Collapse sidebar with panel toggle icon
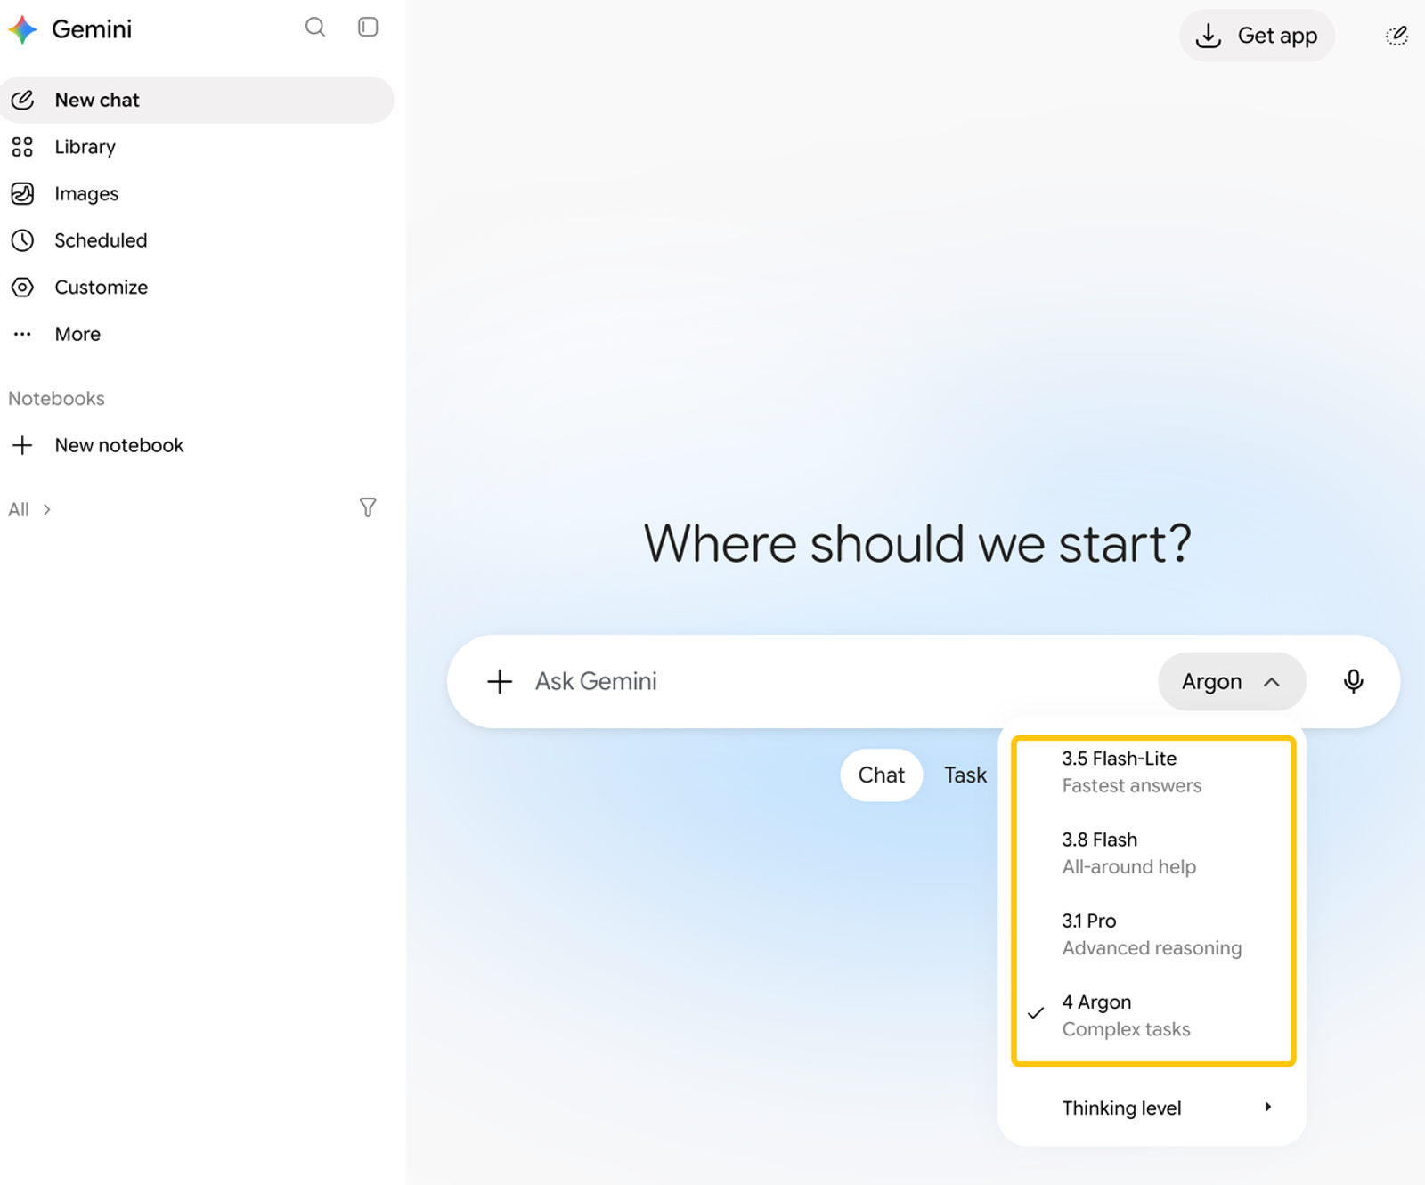The image size is (1425, 1185). pyautogui.click(x=368, y=28)
